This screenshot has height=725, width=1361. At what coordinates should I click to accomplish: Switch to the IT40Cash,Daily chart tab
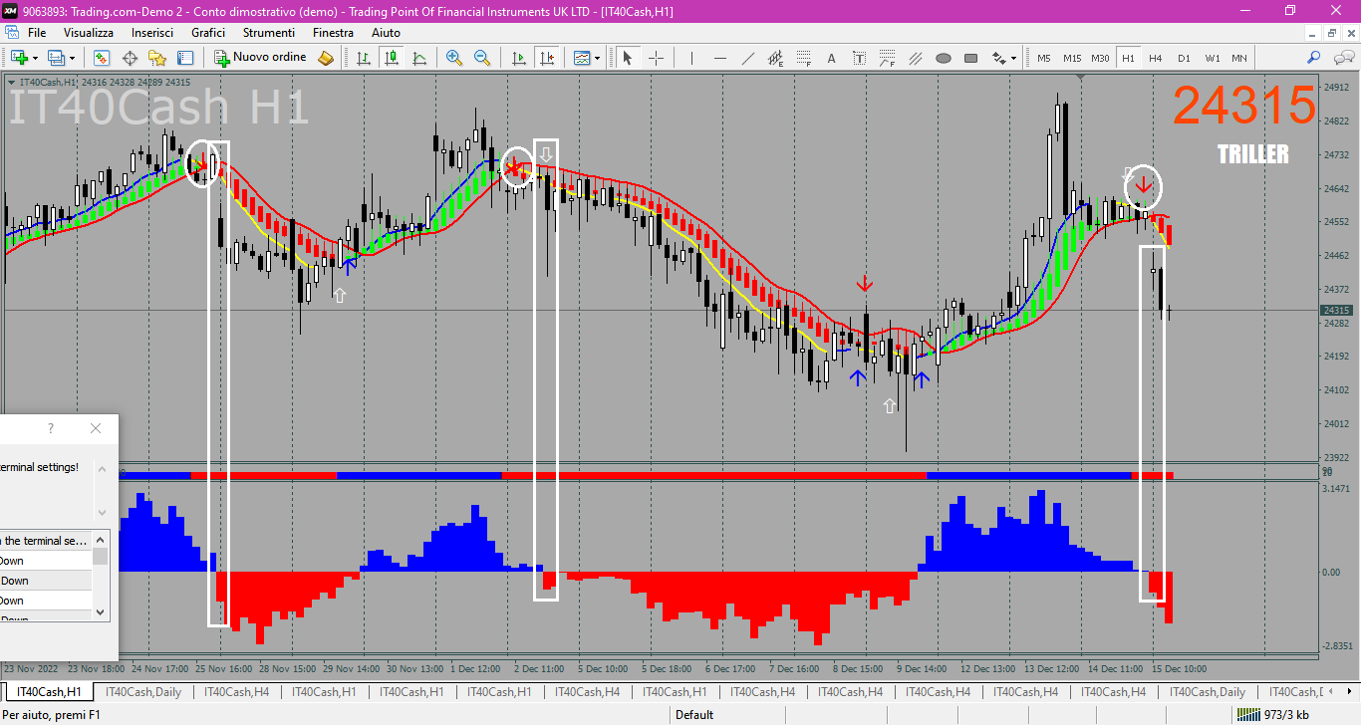click(143, 692)
